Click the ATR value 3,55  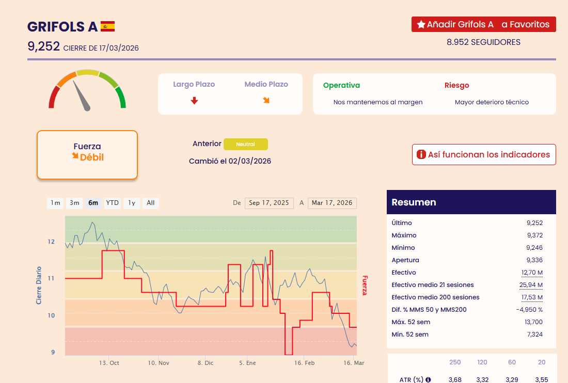pyautogui.click(x=542, y=380)
